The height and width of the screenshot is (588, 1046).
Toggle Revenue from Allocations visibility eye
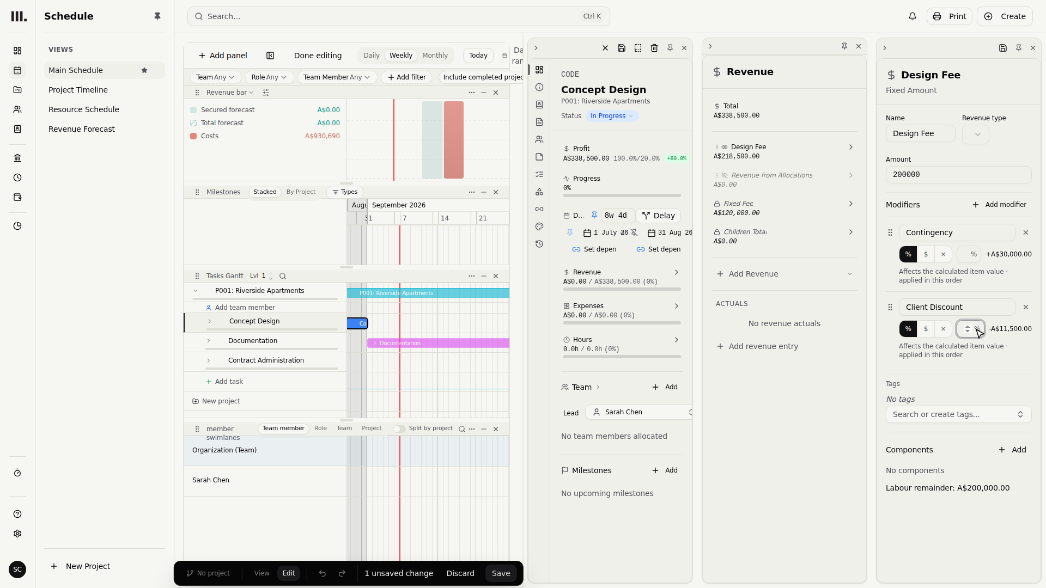point(725,175)
